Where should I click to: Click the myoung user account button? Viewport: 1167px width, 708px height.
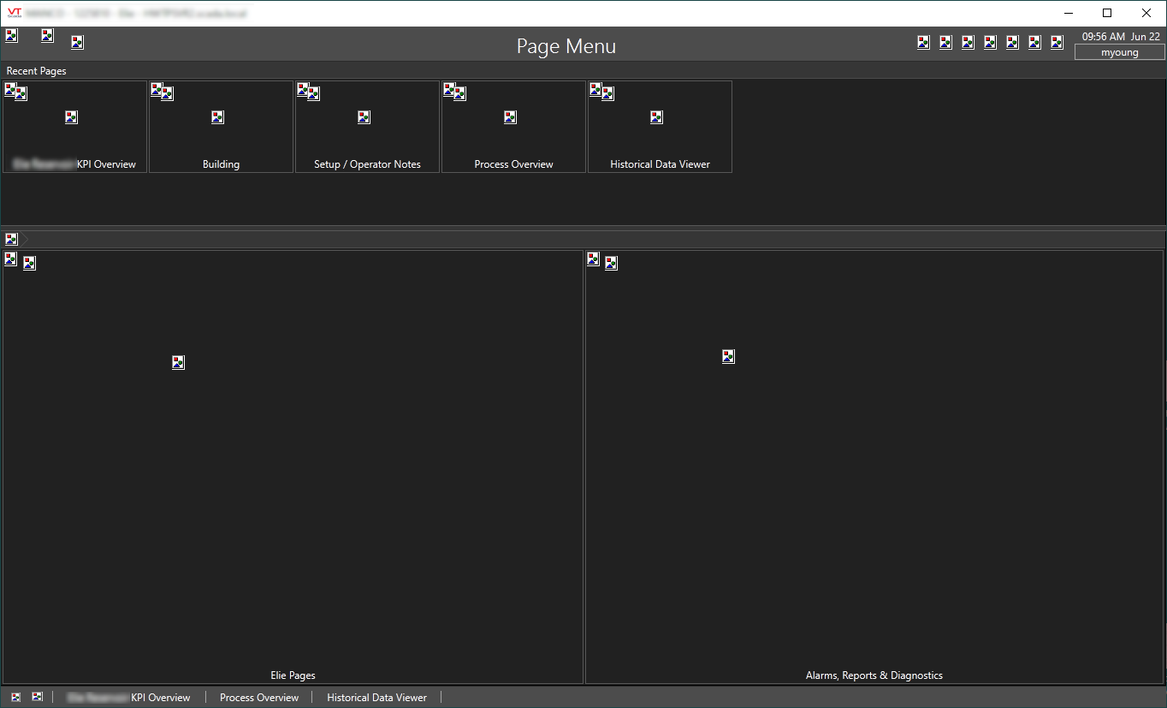[x=1119, y=52]
